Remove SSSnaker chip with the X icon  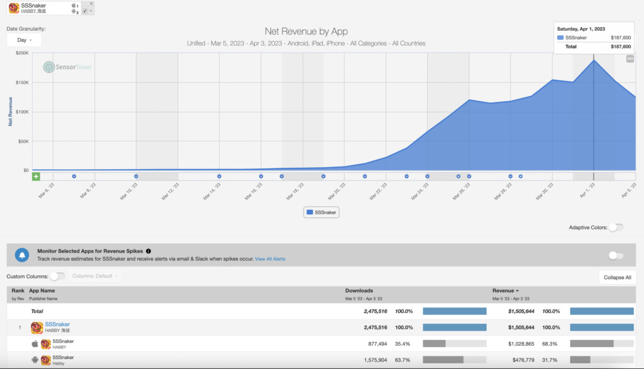91,3
